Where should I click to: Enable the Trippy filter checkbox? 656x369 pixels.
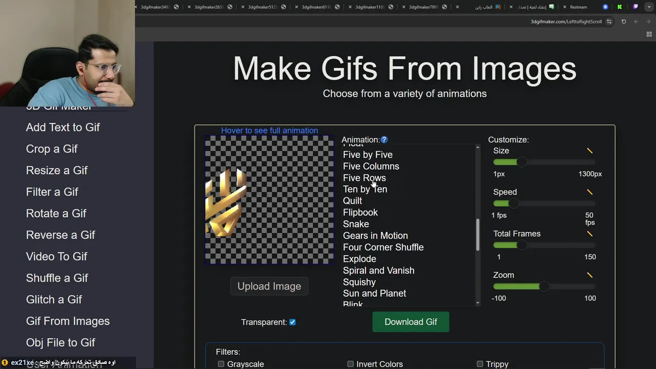tap(480, 364)
